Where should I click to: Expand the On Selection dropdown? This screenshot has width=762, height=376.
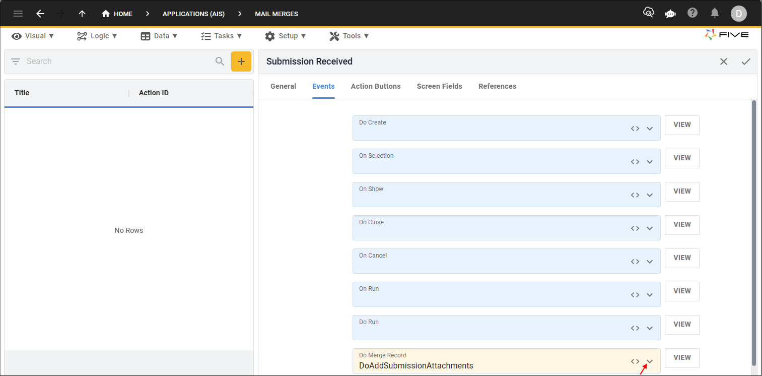[650, 162]
